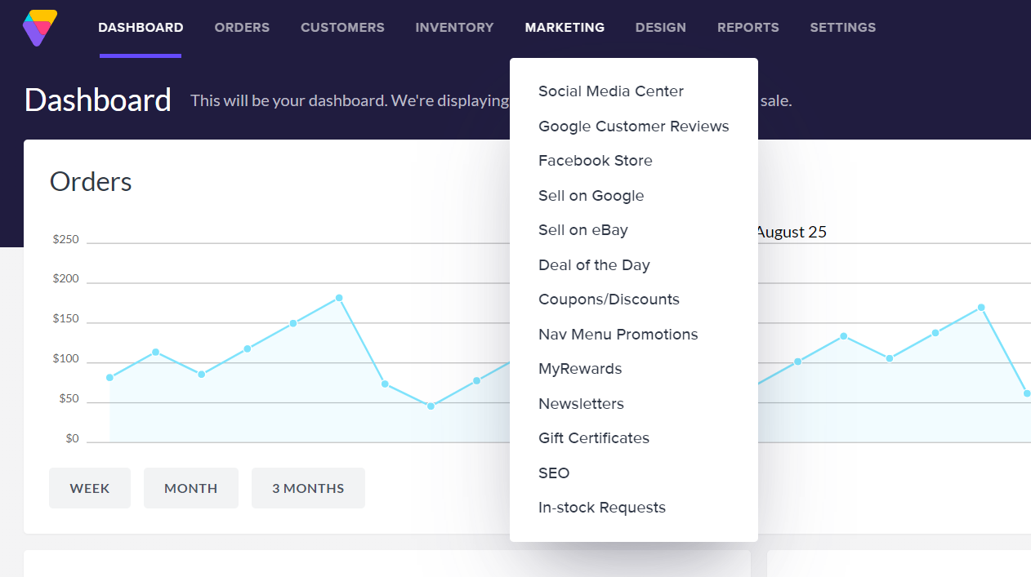Screen dimensions: 1031x577
Task: Open the Newsletters option
Action: click(581, 403)
